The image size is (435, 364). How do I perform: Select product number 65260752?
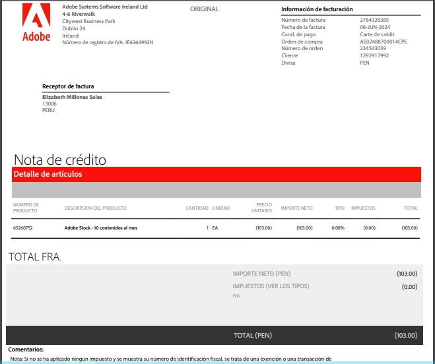(x=22, y=228)
